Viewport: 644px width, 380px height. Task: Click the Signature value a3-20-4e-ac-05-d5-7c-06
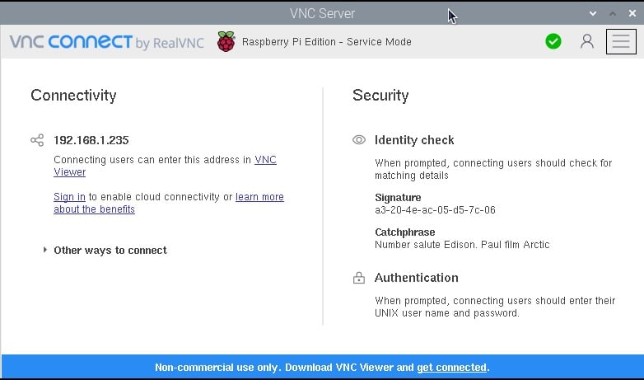click(x=435, y=209)
